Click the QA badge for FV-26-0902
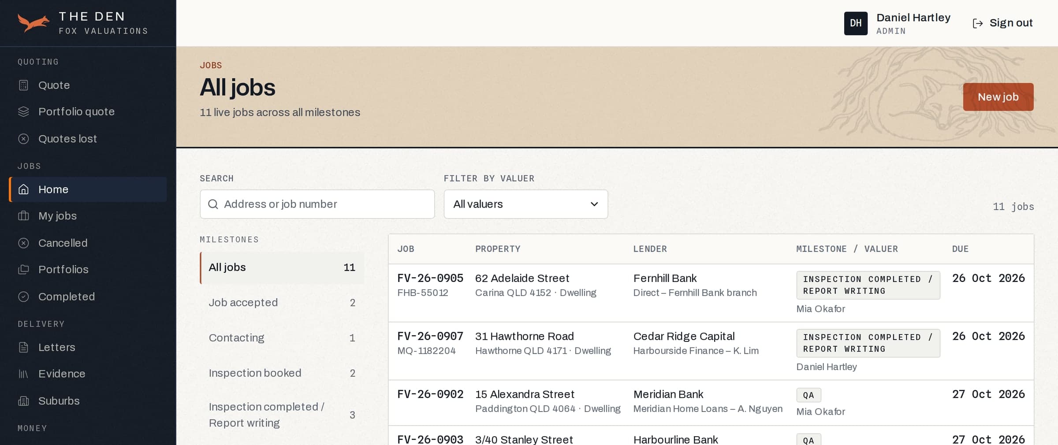 (x=808, y=395)
